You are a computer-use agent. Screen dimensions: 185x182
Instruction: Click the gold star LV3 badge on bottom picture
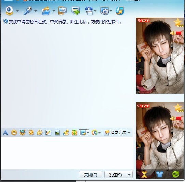tap(178, 108)
